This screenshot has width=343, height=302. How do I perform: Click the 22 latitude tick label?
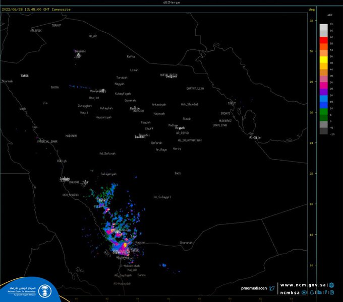click(311, 174)
